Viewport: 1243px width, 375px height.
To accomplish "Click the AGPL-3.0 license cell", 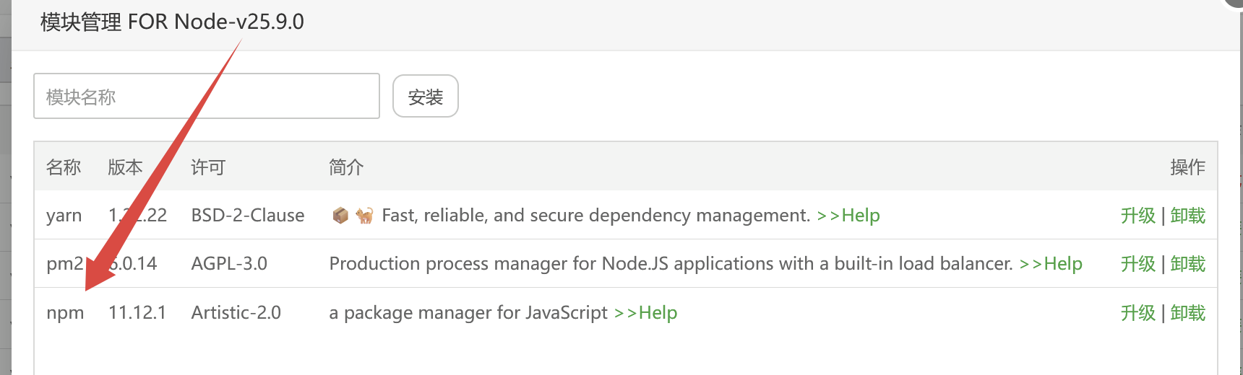I will [229, 263].
